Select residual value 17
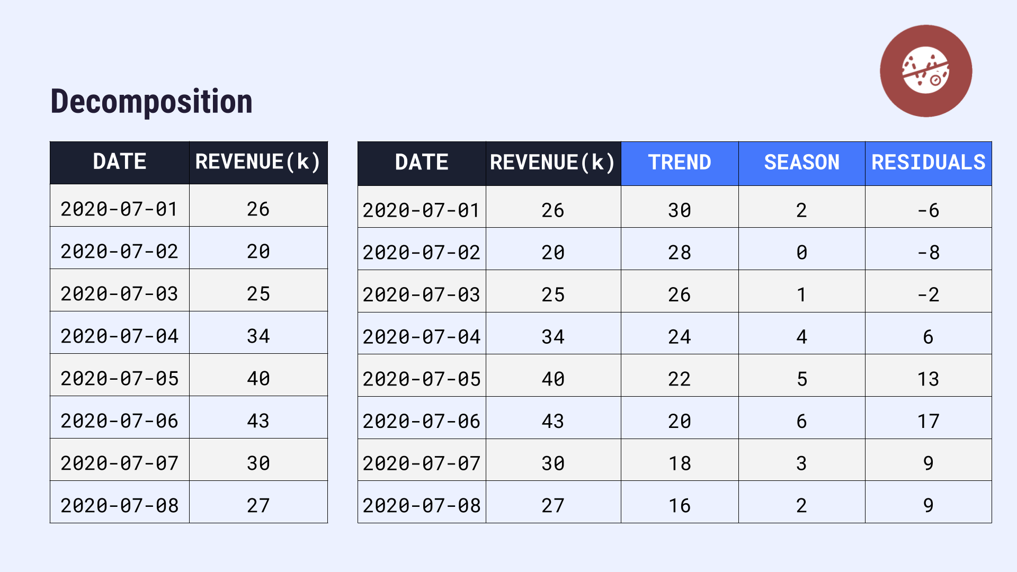Image resolution: width=1017 pixels, height=572 pixels. pyautogui.click(x=928, y=422)
